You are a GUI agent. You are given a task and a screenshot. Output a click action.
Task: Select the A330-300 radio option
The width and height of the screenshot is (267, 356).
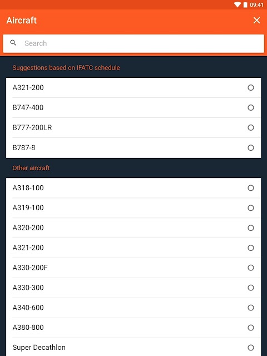click(251, 288)
